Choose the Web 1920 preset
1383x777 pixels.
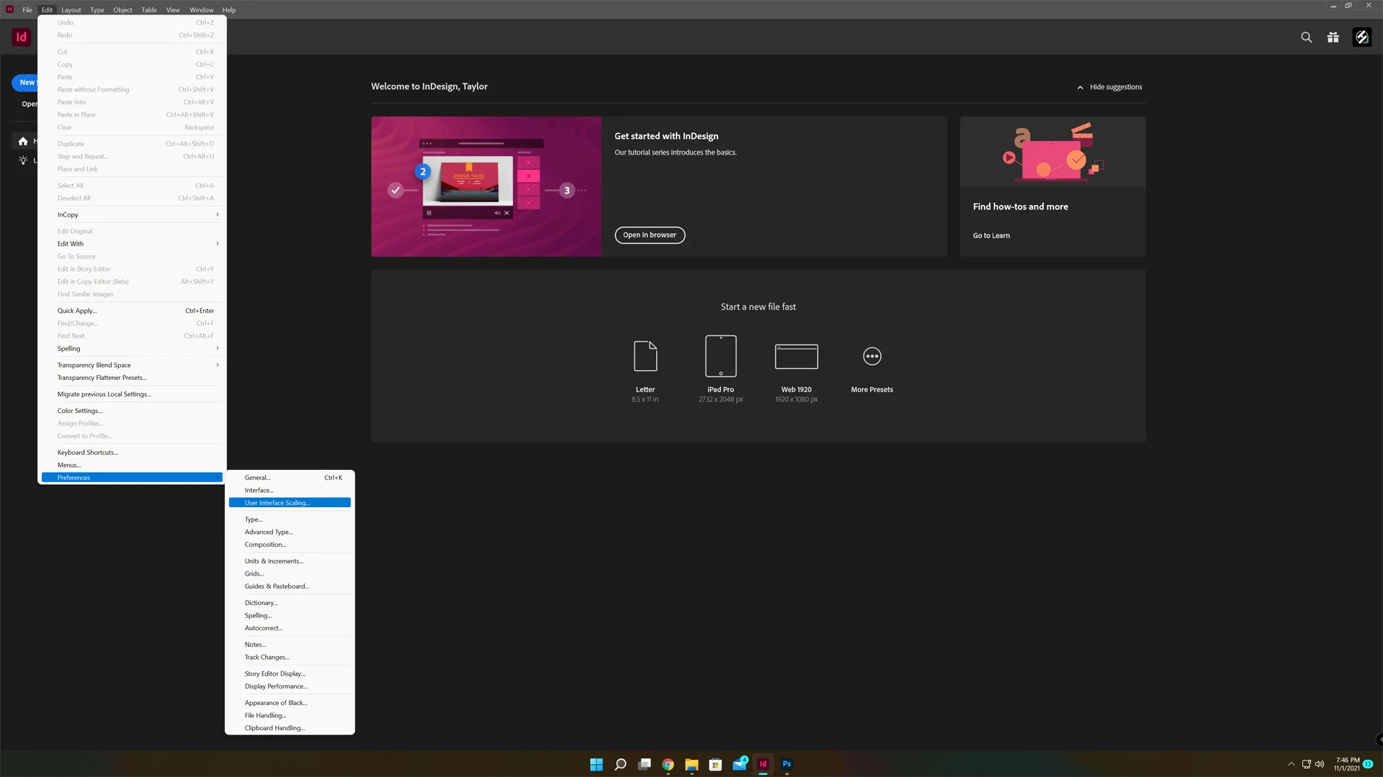pos(796,356)
